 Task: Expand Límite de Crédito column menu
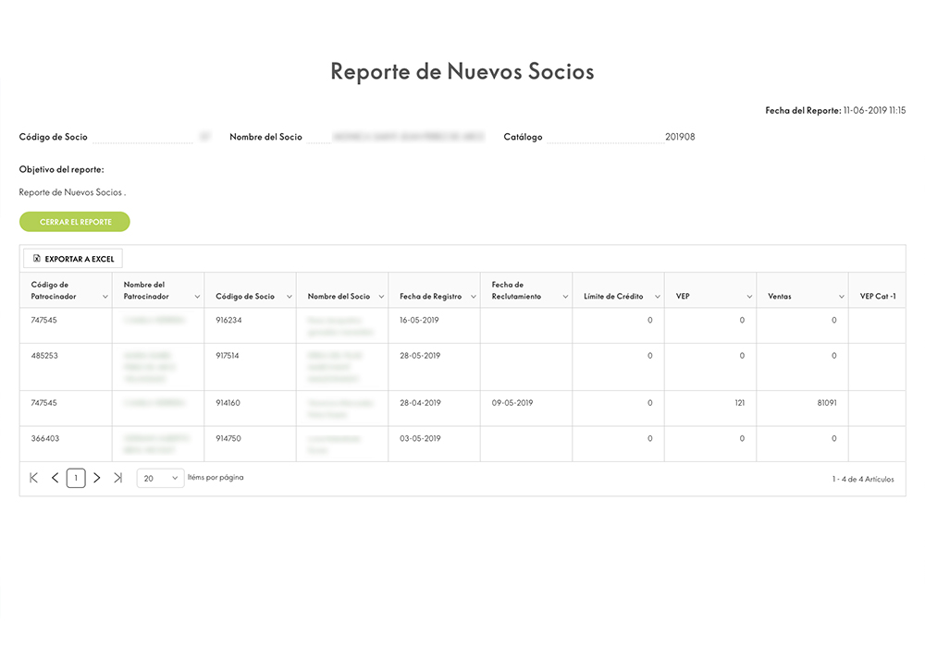coord(657,297)
